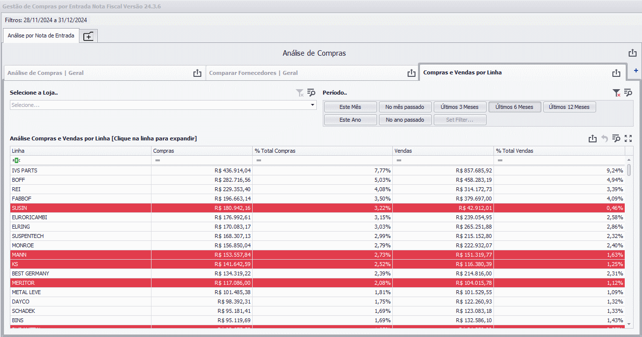The image size is (642, 337).
Task: Select the ELRING row
Action: tap(318, 227)
